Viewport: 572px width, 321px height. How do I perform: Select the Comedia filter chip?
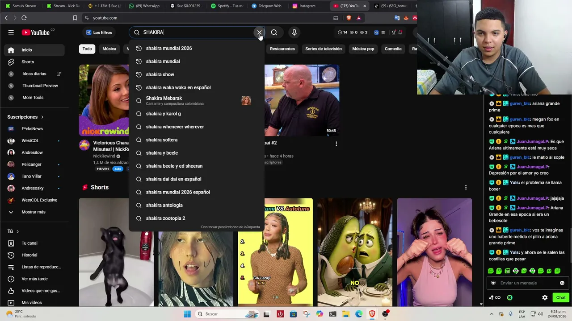coord(393,49)
